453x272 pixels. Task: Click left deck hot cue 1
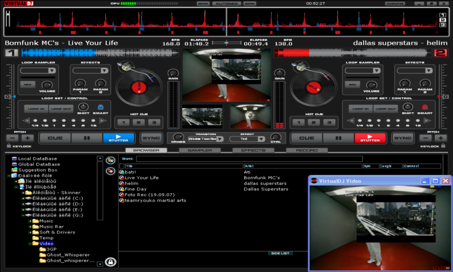point(123,122)
